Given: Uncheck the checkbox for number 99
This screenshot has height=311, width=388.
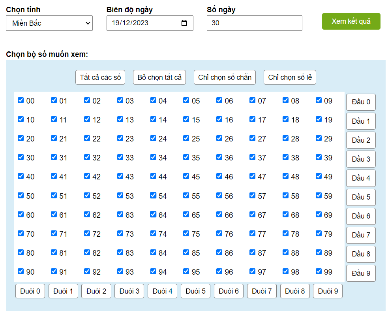Looking at the screenshot, I should click(x=319, y=271).
